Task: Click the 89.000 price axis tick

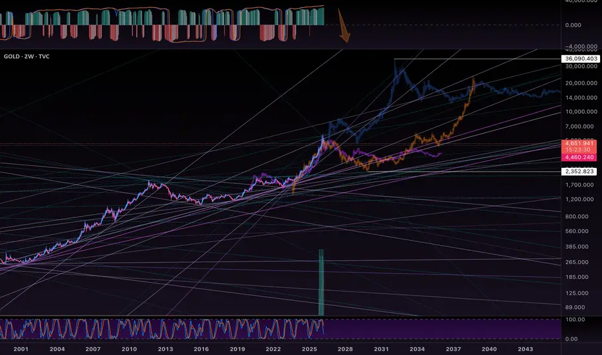Action: 575,307
